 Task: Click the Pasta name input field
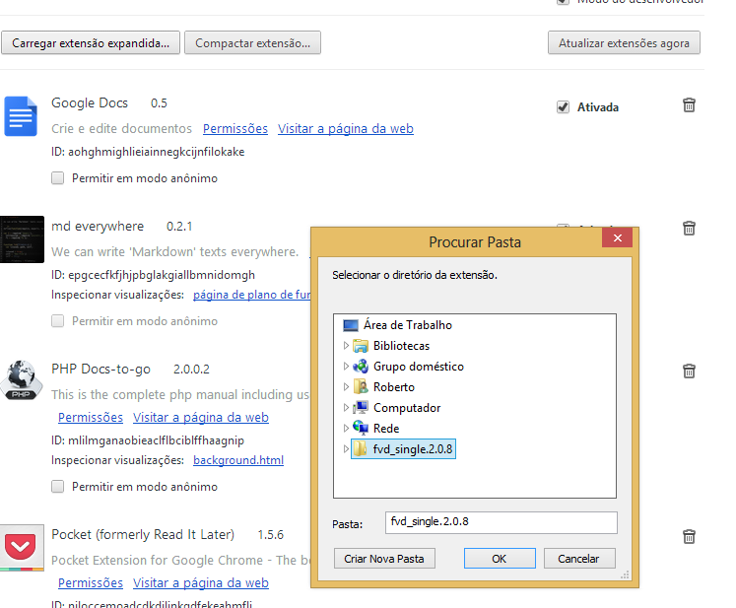[501, 522]
